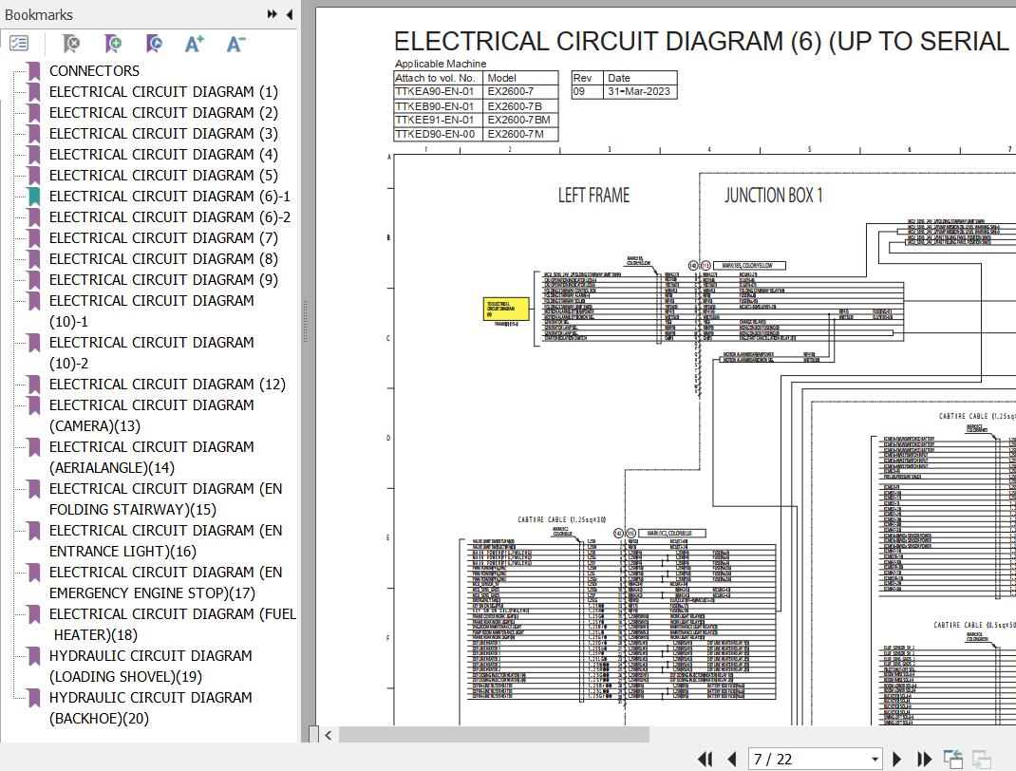
Task: Go to the previous page
Action: coord(732,759)
